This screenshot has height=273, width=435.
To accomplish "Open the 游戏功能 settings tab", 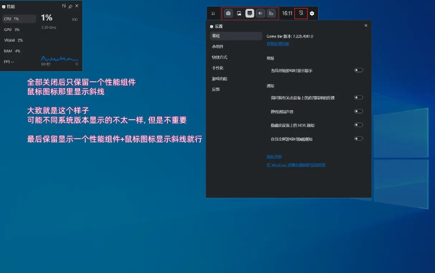I will coord(236,79).
